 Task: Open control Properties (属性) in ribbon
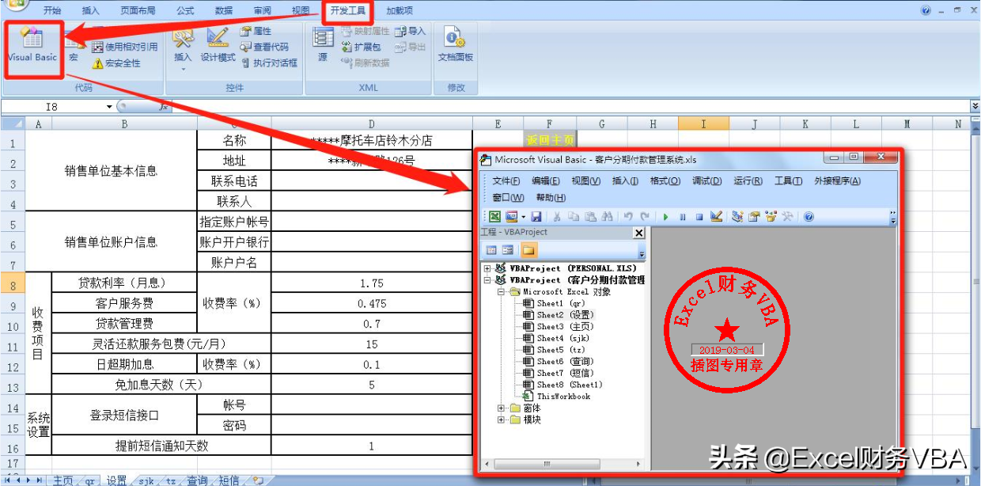[256, 31]
